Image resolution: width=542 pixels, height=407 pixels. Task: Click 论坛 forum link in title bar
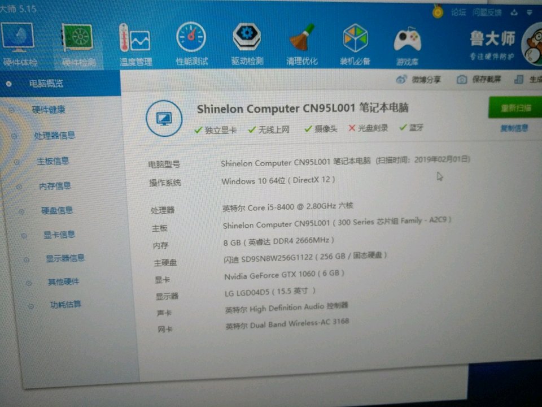point(458,13)
